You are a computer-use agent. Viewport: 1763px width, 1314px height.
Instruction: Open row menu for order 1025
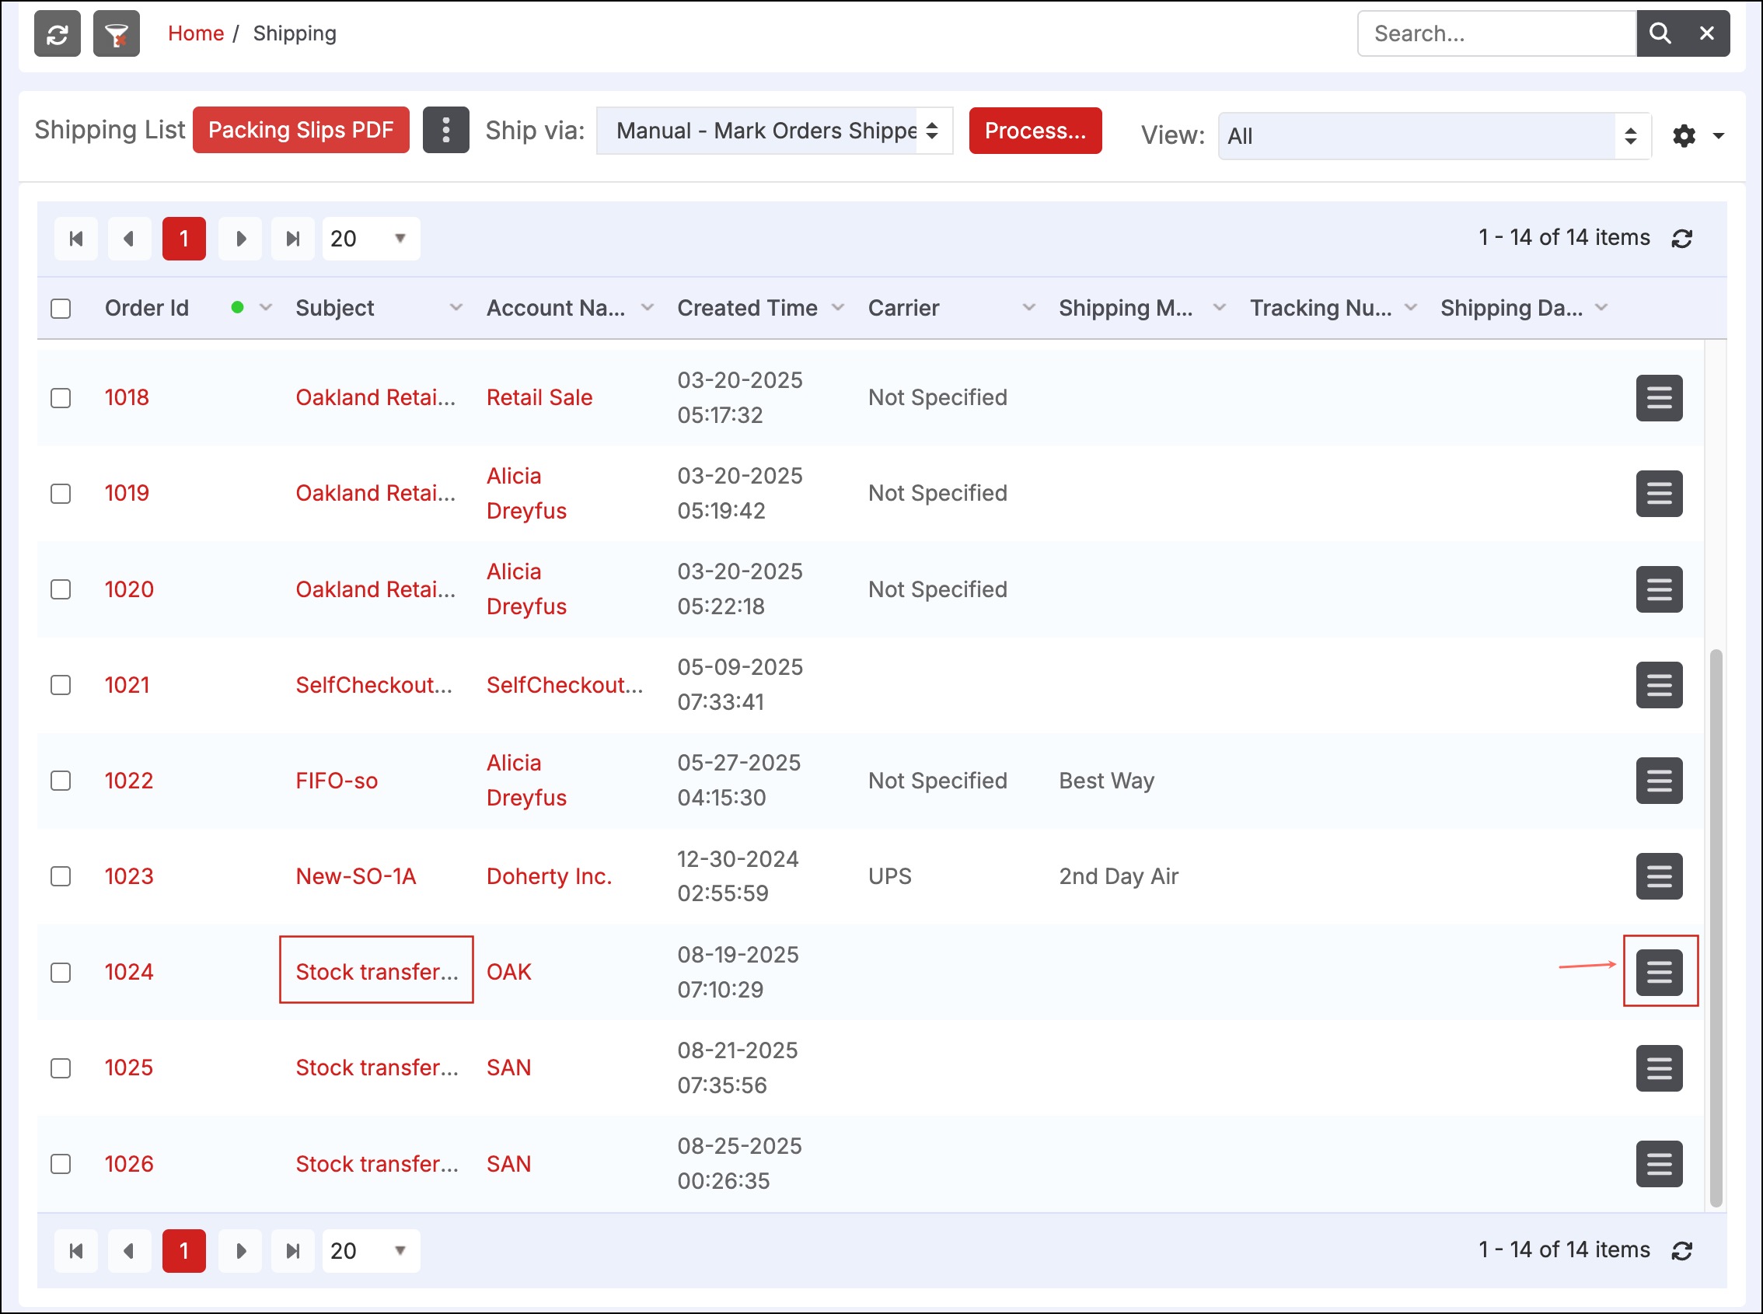tap(1660, 1068)
